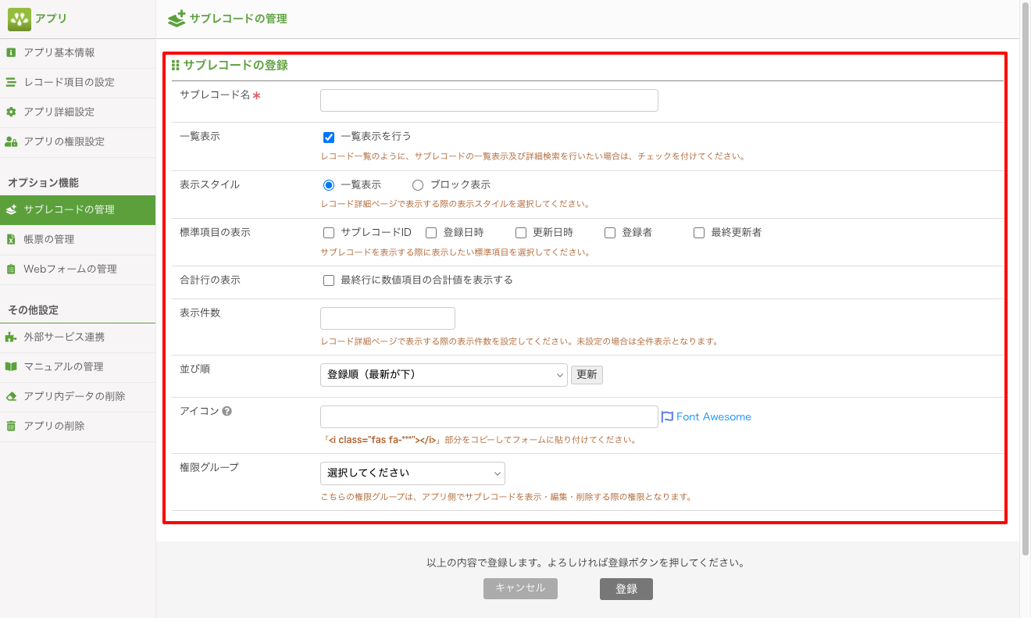Focus the 表示件数 input field

tap(387, 318)
